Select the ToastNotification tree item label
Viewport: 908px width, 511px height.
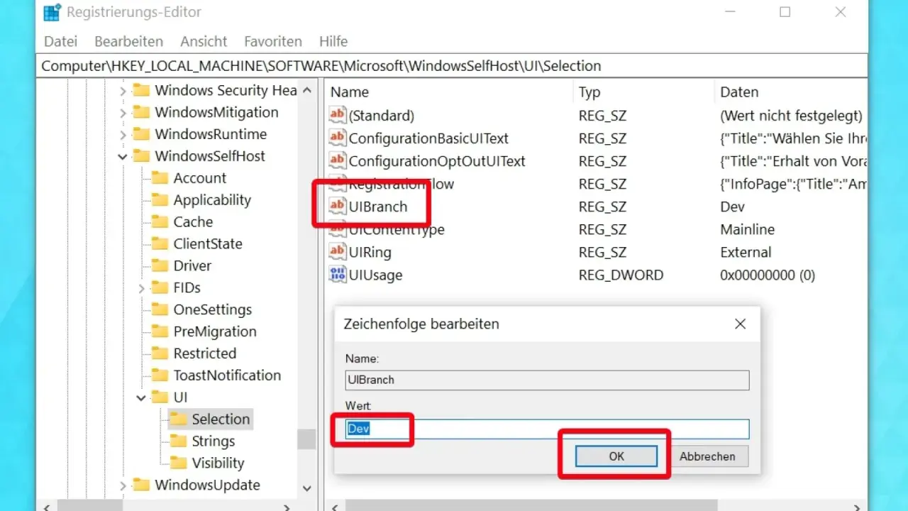pos(227,375)
